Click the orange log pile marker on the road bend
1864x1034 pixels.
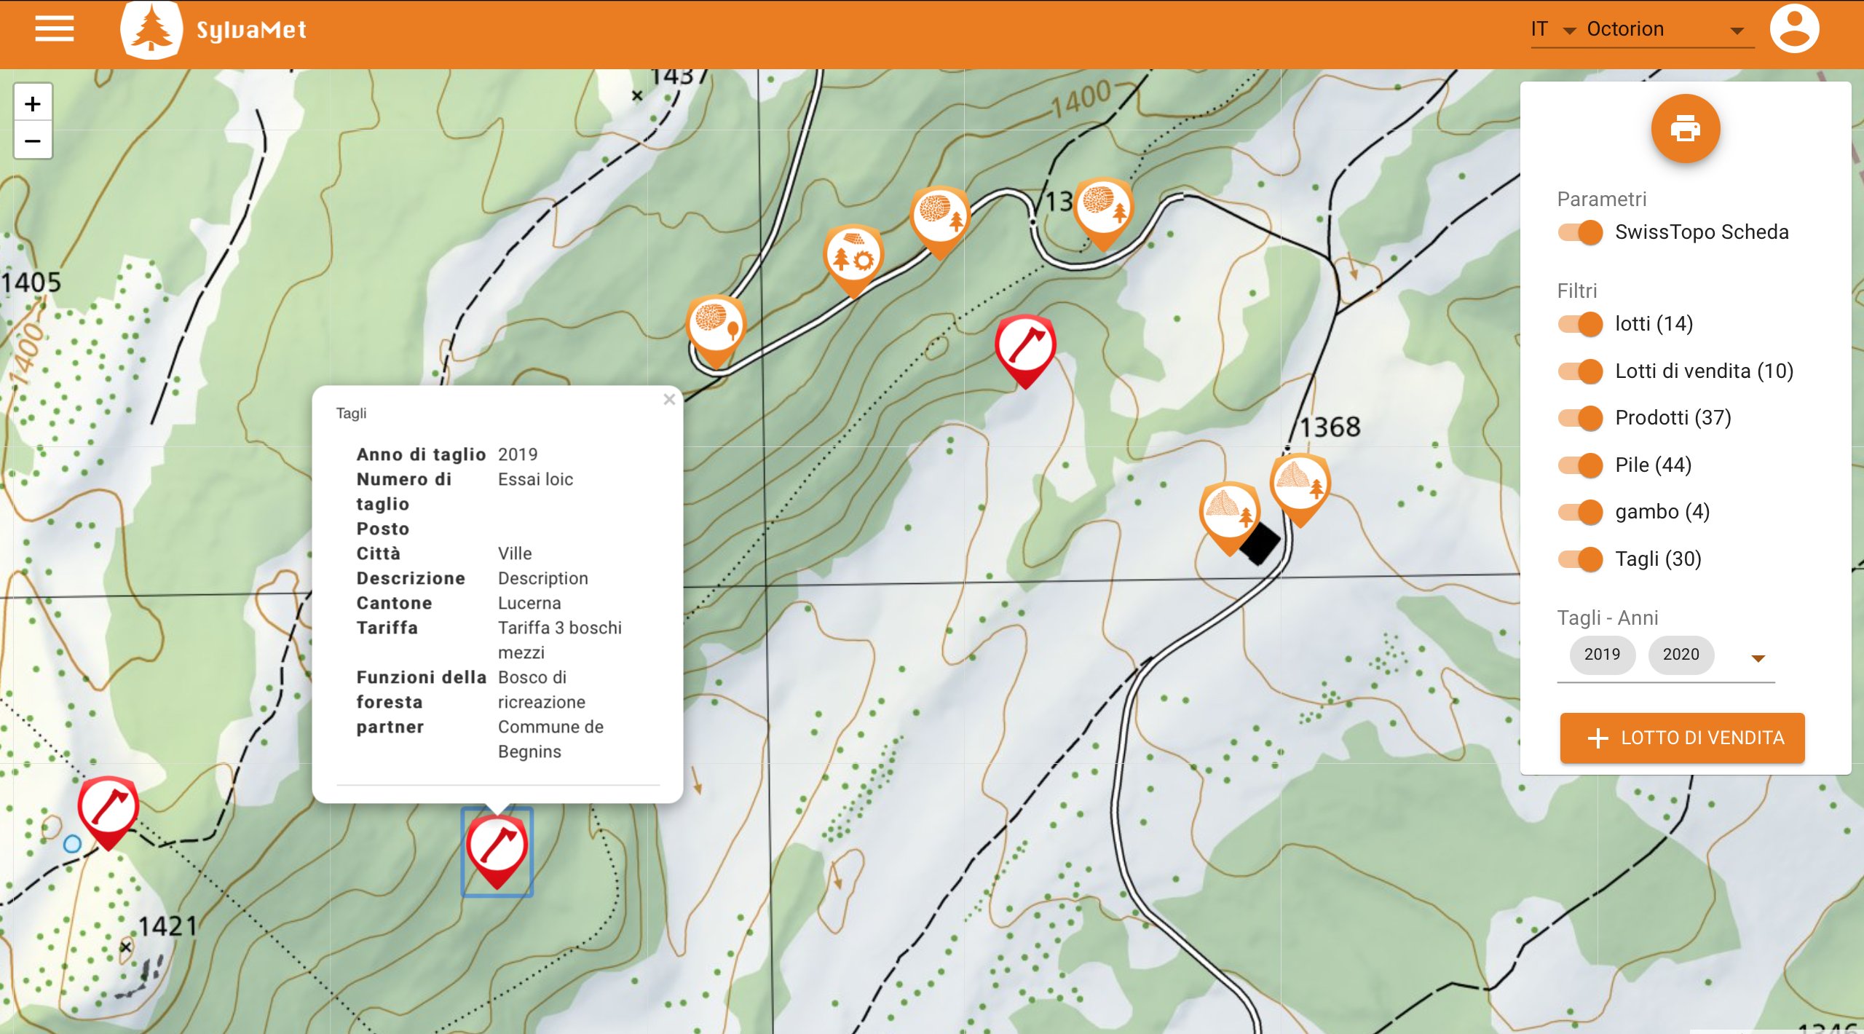pyautogui.click(x=939, y=222)
